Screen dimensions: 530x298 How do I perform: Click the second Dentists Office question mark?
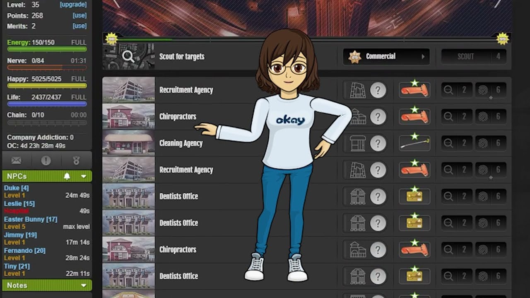(378, 223)
